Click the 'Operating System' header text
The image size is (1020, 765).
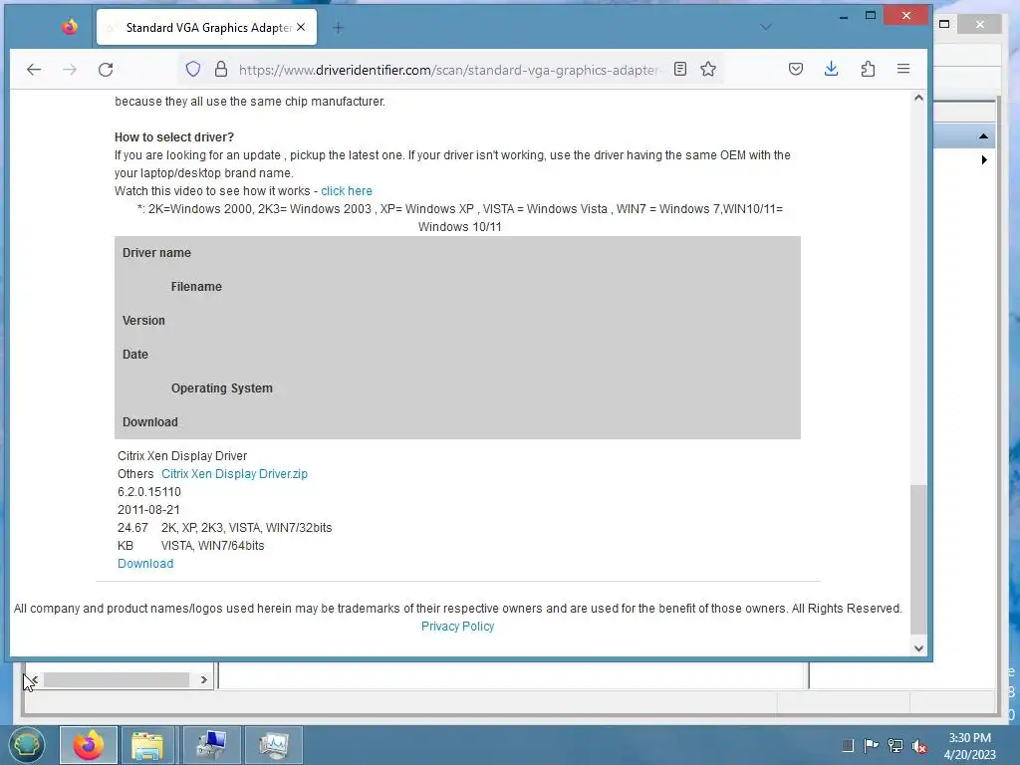click(222, 387)
